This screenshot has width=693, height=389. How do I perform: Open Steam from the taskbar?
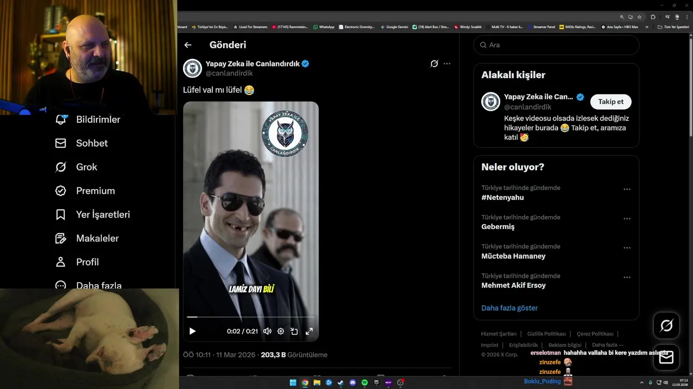[x=341, y=383]
